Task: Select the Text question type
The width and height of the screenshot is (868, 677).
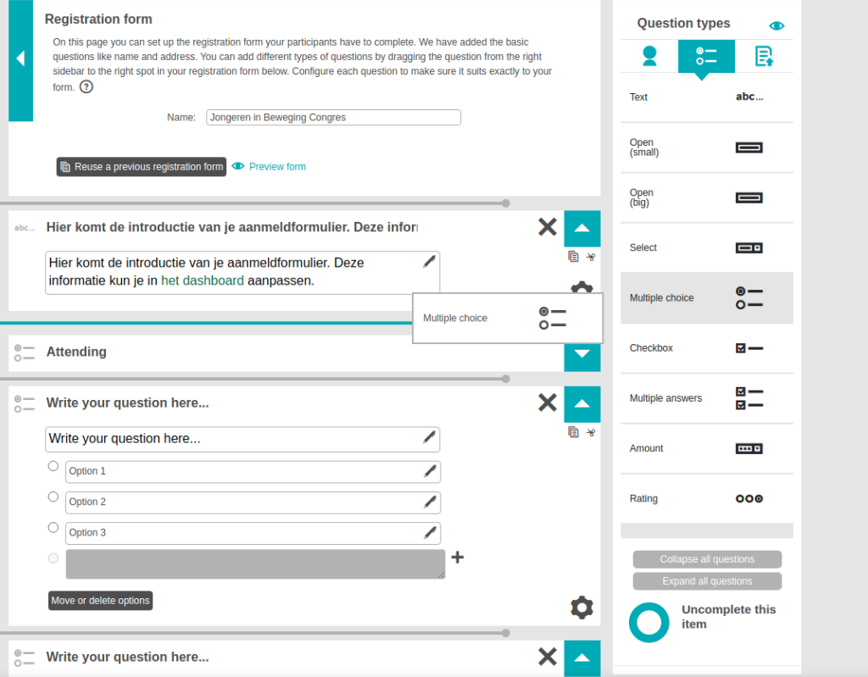Action: pos(707,97)
